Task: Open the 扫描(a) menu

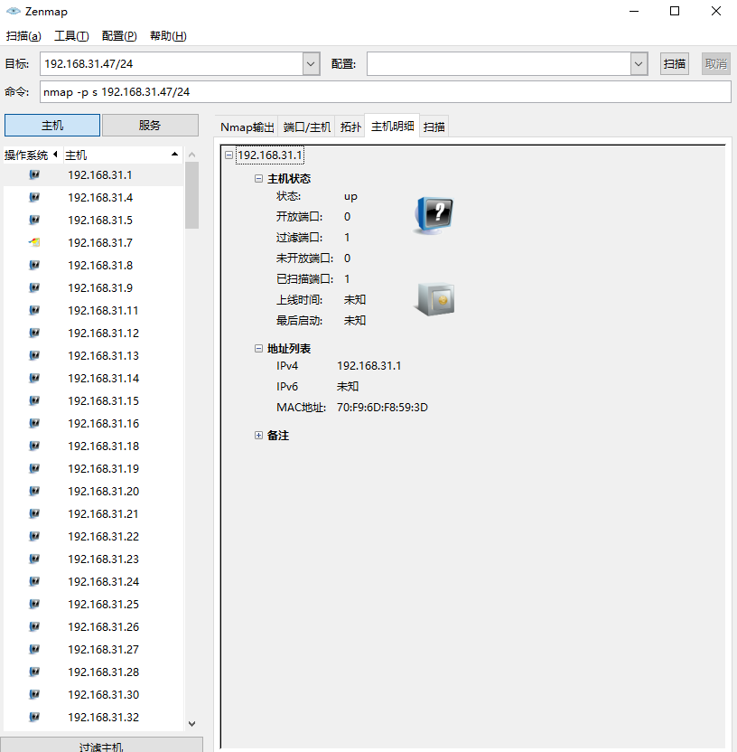Action: pos(23,36)
